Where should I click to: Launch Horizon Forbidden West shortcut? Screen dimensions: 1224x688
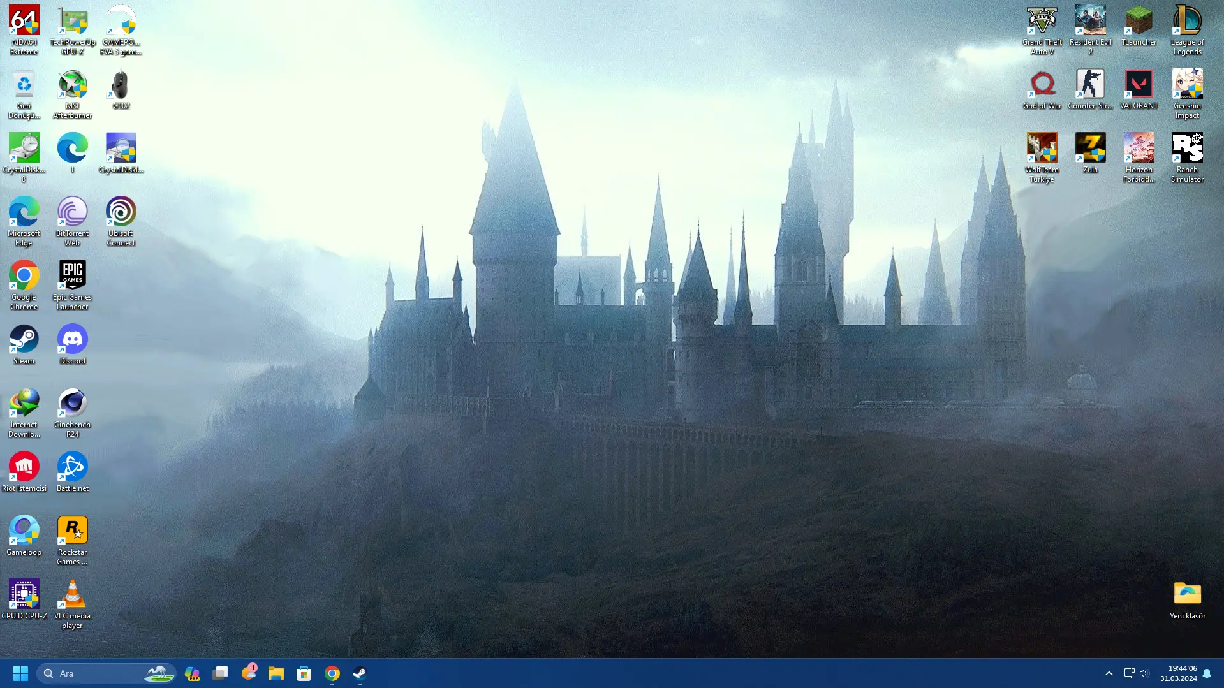pyautogui.click(x=1139, y=158)
